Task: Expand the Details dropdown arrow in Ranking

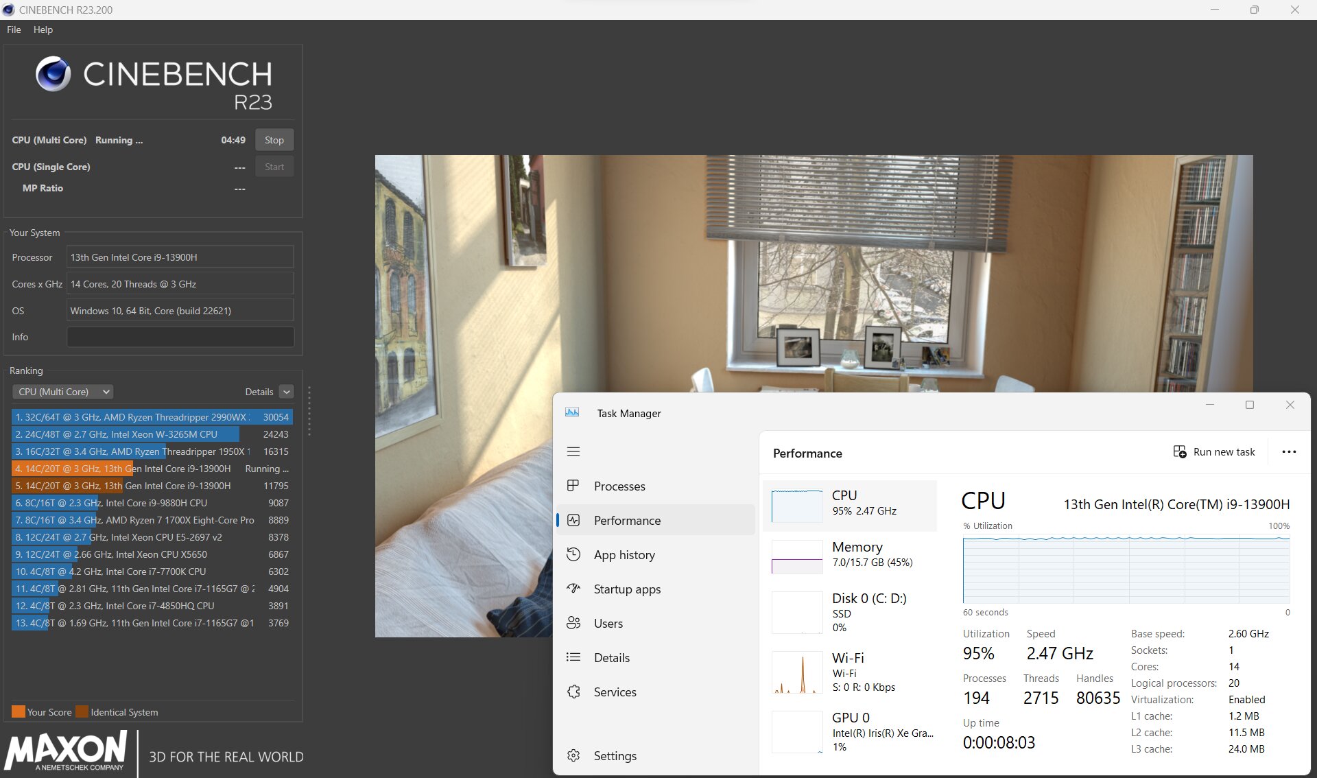Action: (x=287, y=392)
